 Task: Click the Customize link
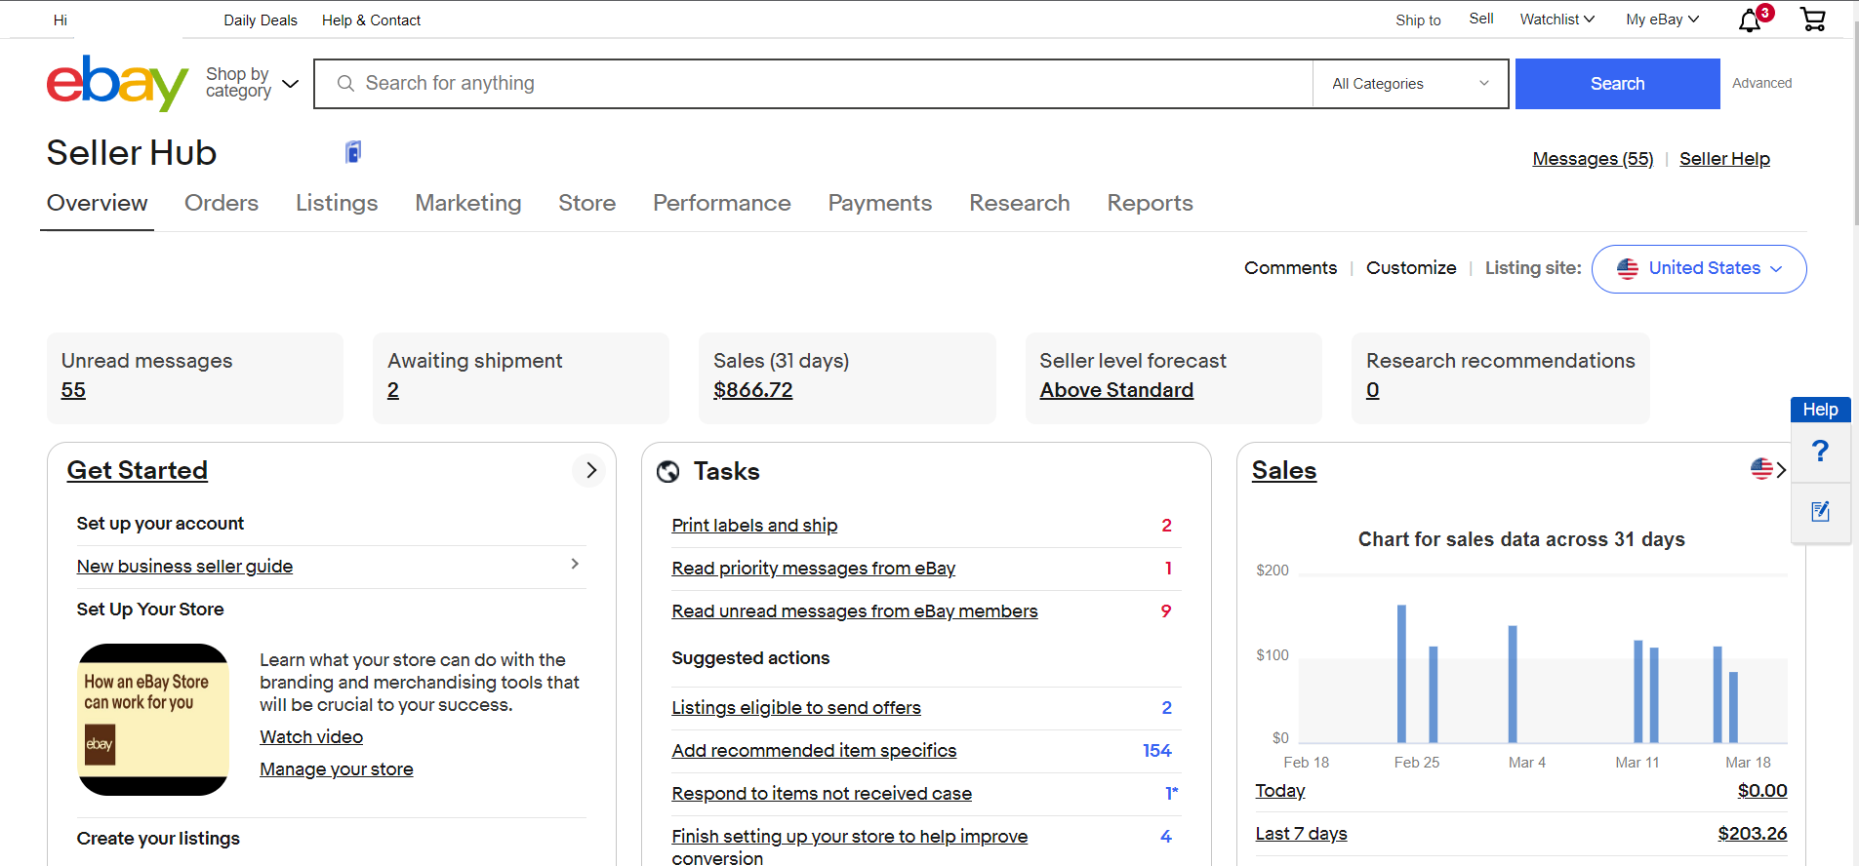(1411, 268)
